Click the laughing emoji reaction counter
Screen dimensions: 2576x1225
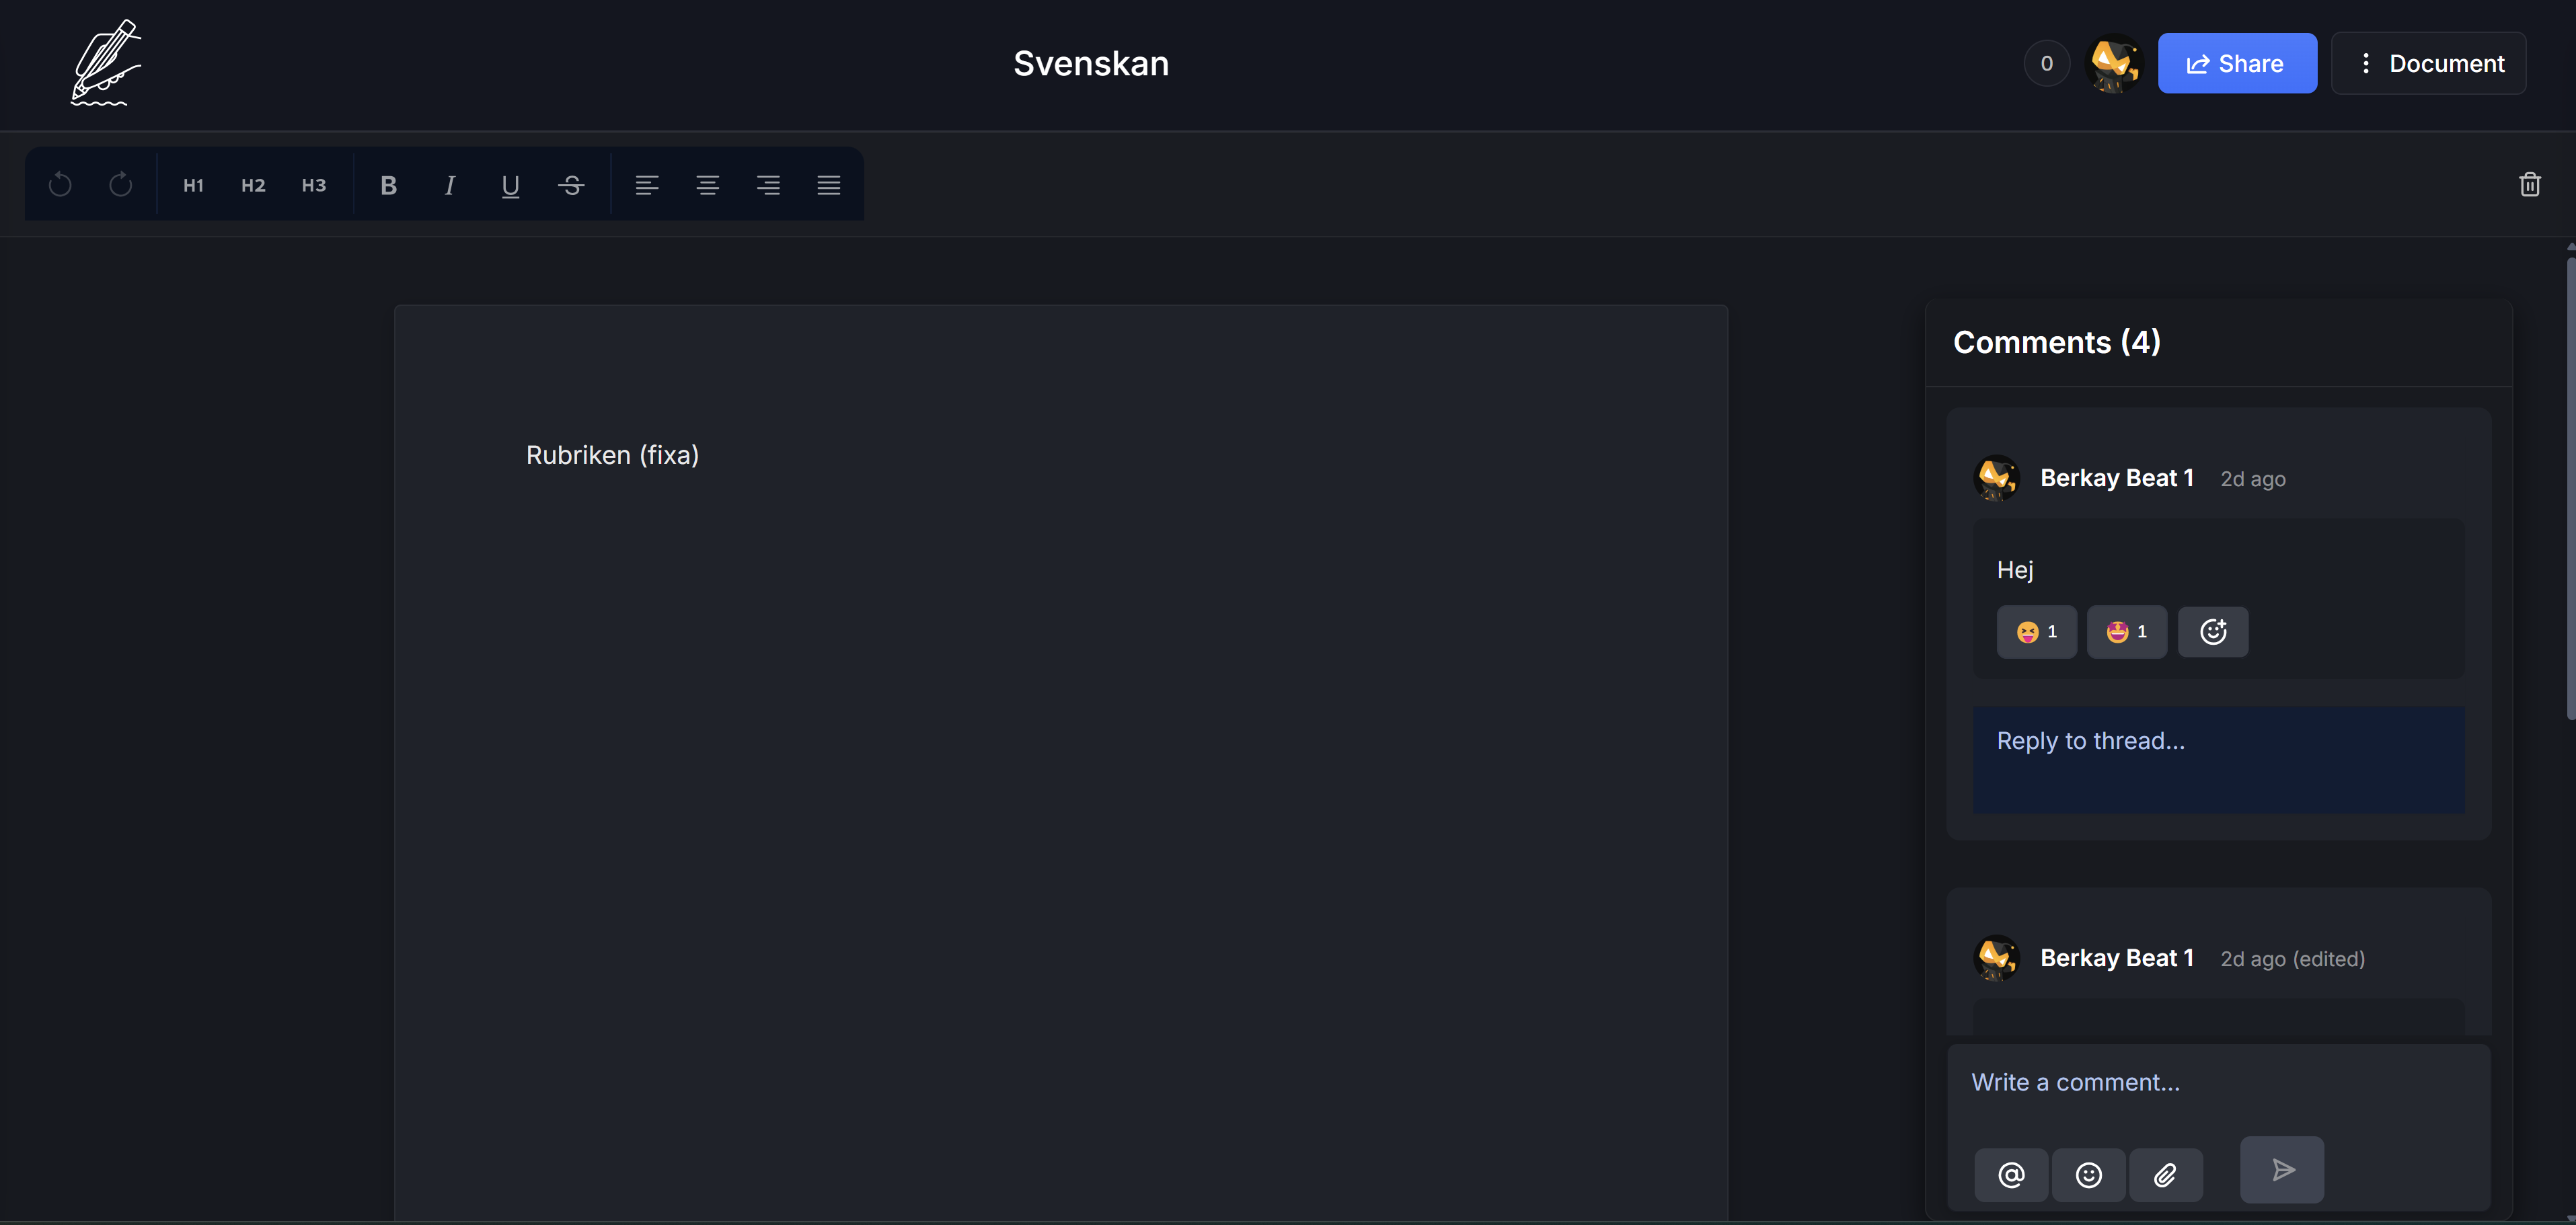(2036, 631)
